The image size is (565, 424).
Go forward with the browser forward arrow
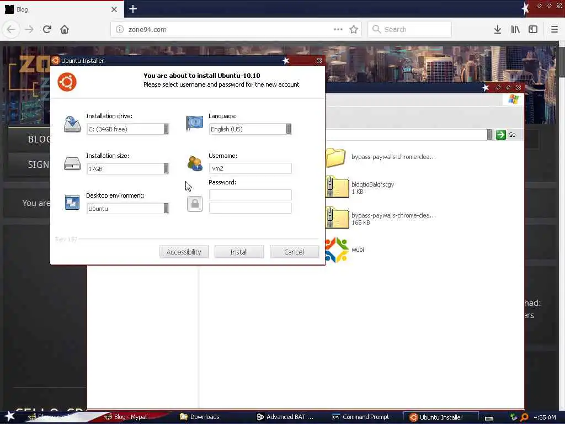29,29
